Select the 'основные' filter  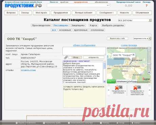(65, 30)
